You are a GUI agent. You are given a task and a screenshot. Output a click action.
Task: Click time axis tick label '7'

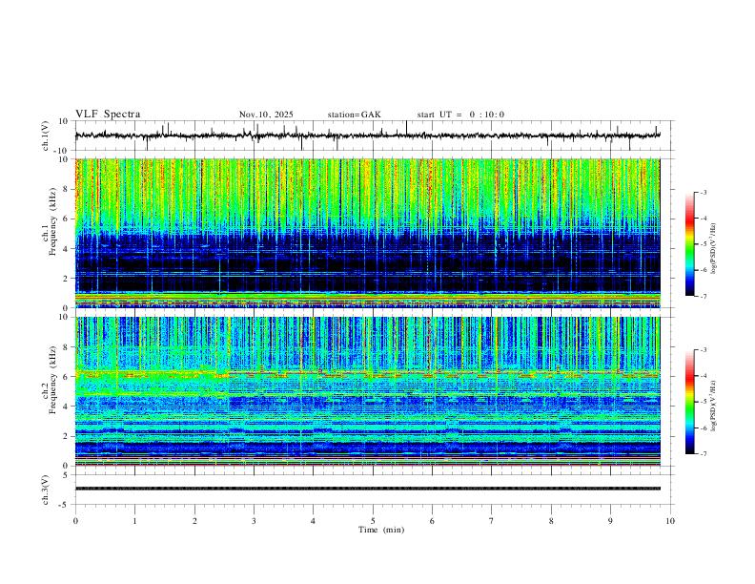pyautogui.click(x=492, y=521)
